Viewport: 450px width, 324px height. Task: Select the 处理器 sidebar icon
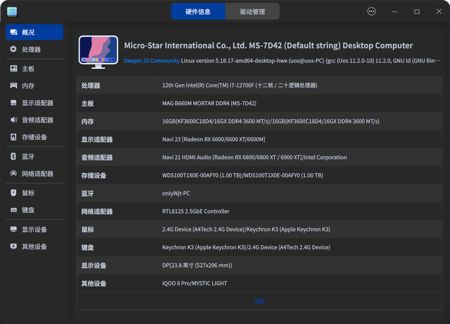click(x=13, y=49)
